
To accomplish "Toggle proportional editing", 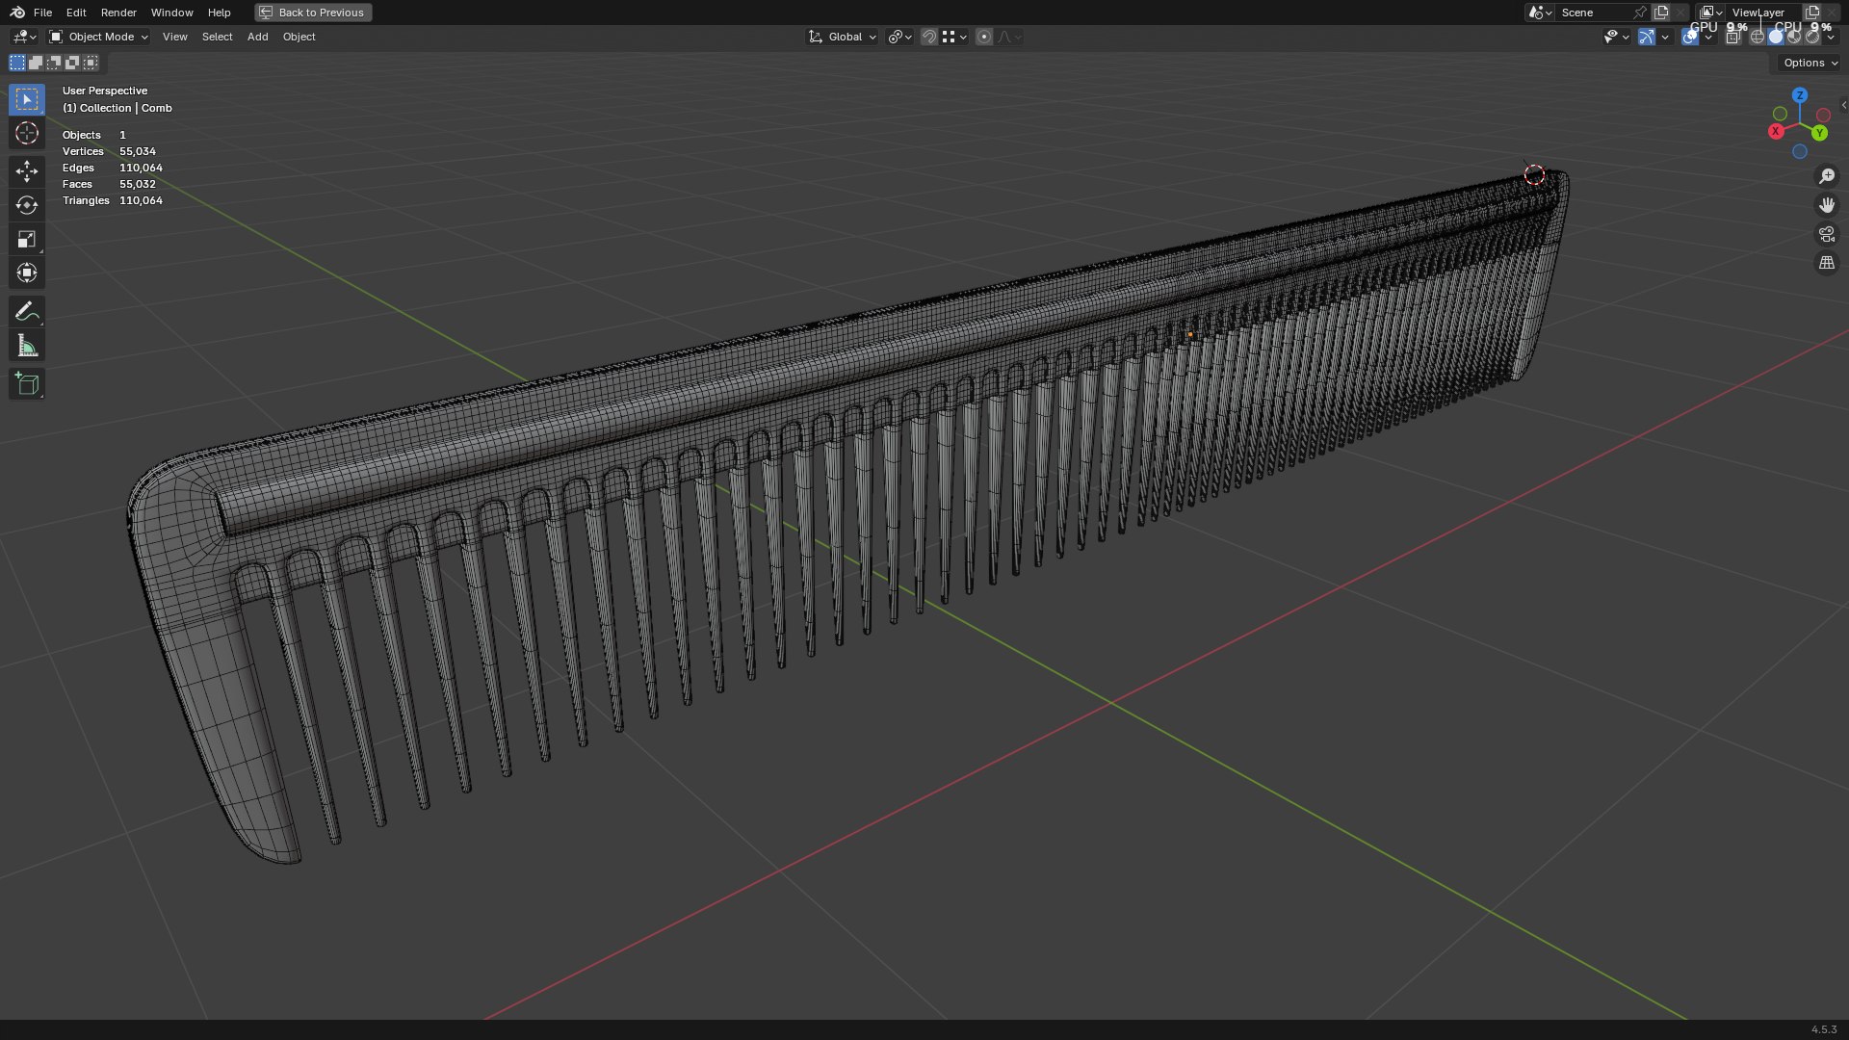I will point(984,37).
